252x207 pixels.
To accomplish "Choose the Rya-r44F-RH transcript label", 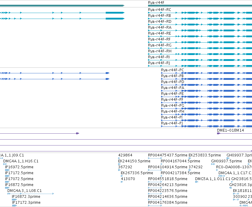I will coord(160,51).
